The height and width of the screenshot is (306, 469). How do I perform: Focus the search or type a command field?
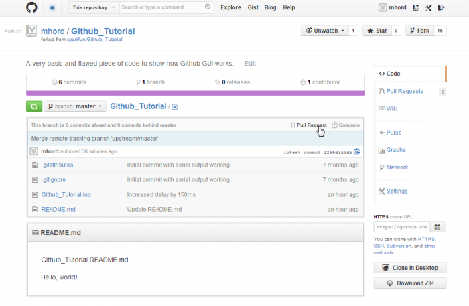(166, 7)
